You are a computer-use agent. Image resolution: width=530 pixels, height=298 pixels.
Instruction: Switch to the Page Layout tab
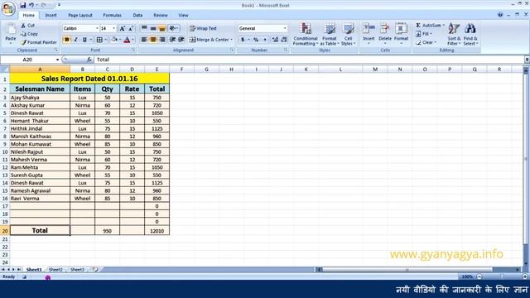click(80, 15)
